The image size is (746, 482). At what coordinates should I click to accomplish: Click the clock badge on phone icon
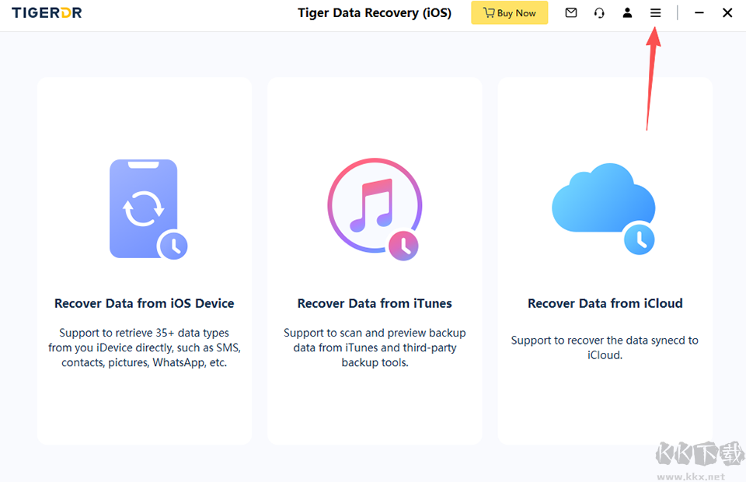click(173, 246)
